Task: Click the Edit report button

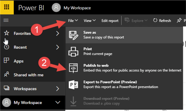Action: (110, 20)
